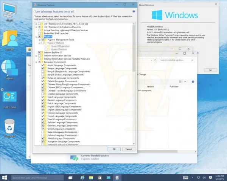The width and height of the screenshot is (227, 181).
Task: Expand .NET Framework 4.6 Advanced Services node
Action: 36,27
